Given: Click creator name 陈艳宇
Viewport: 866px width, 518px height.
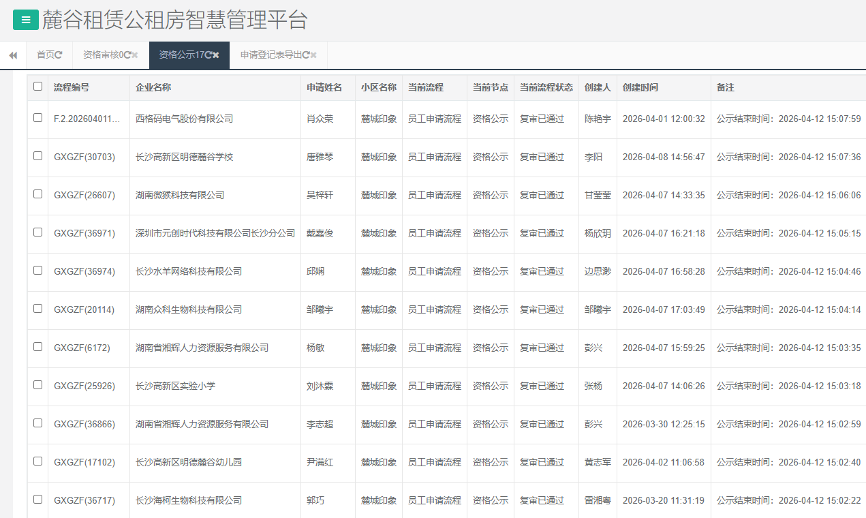Looking at the screenshot, I should pyautogui.click(x=598, y=119).
